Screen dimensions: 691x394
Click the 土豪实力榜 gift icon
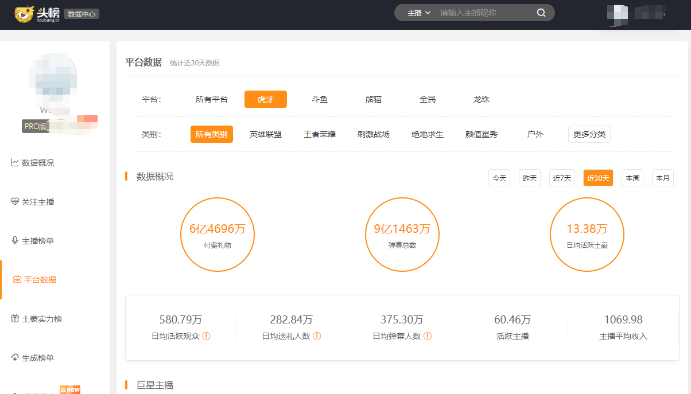[x=15, y=318]
